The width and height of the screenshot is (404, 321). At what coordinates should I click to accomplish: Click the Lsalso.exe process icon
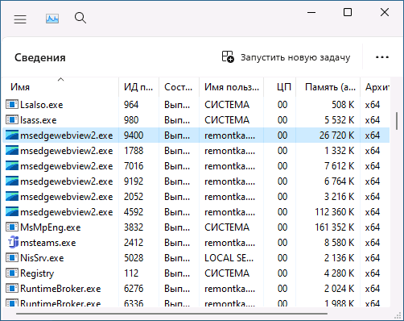[12, 104]
